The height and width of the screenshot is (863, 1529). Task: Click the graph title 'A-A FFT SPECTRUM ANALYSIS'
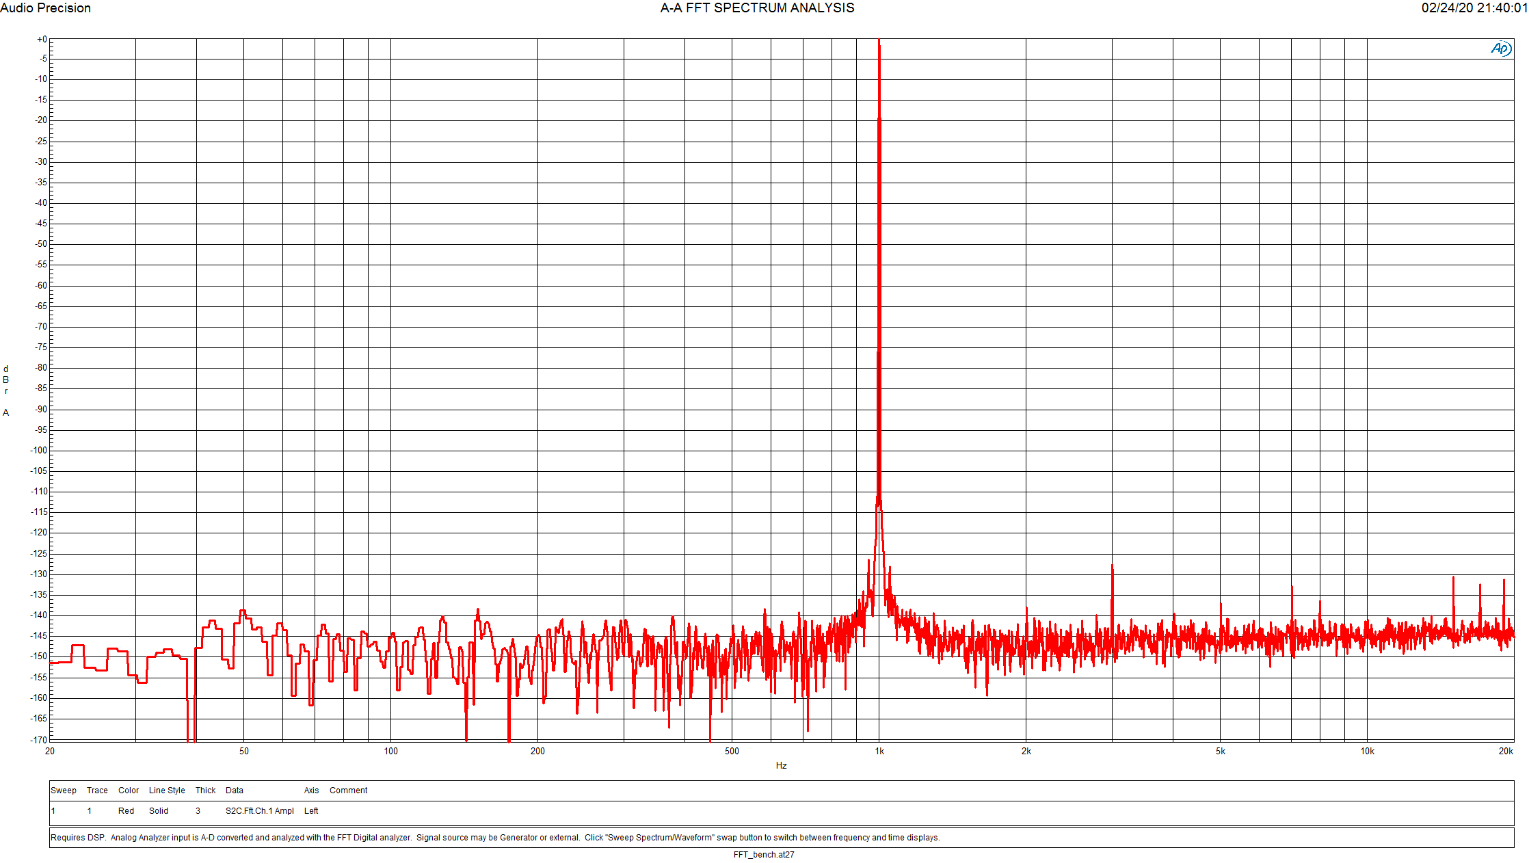click(x=757, y=8)
